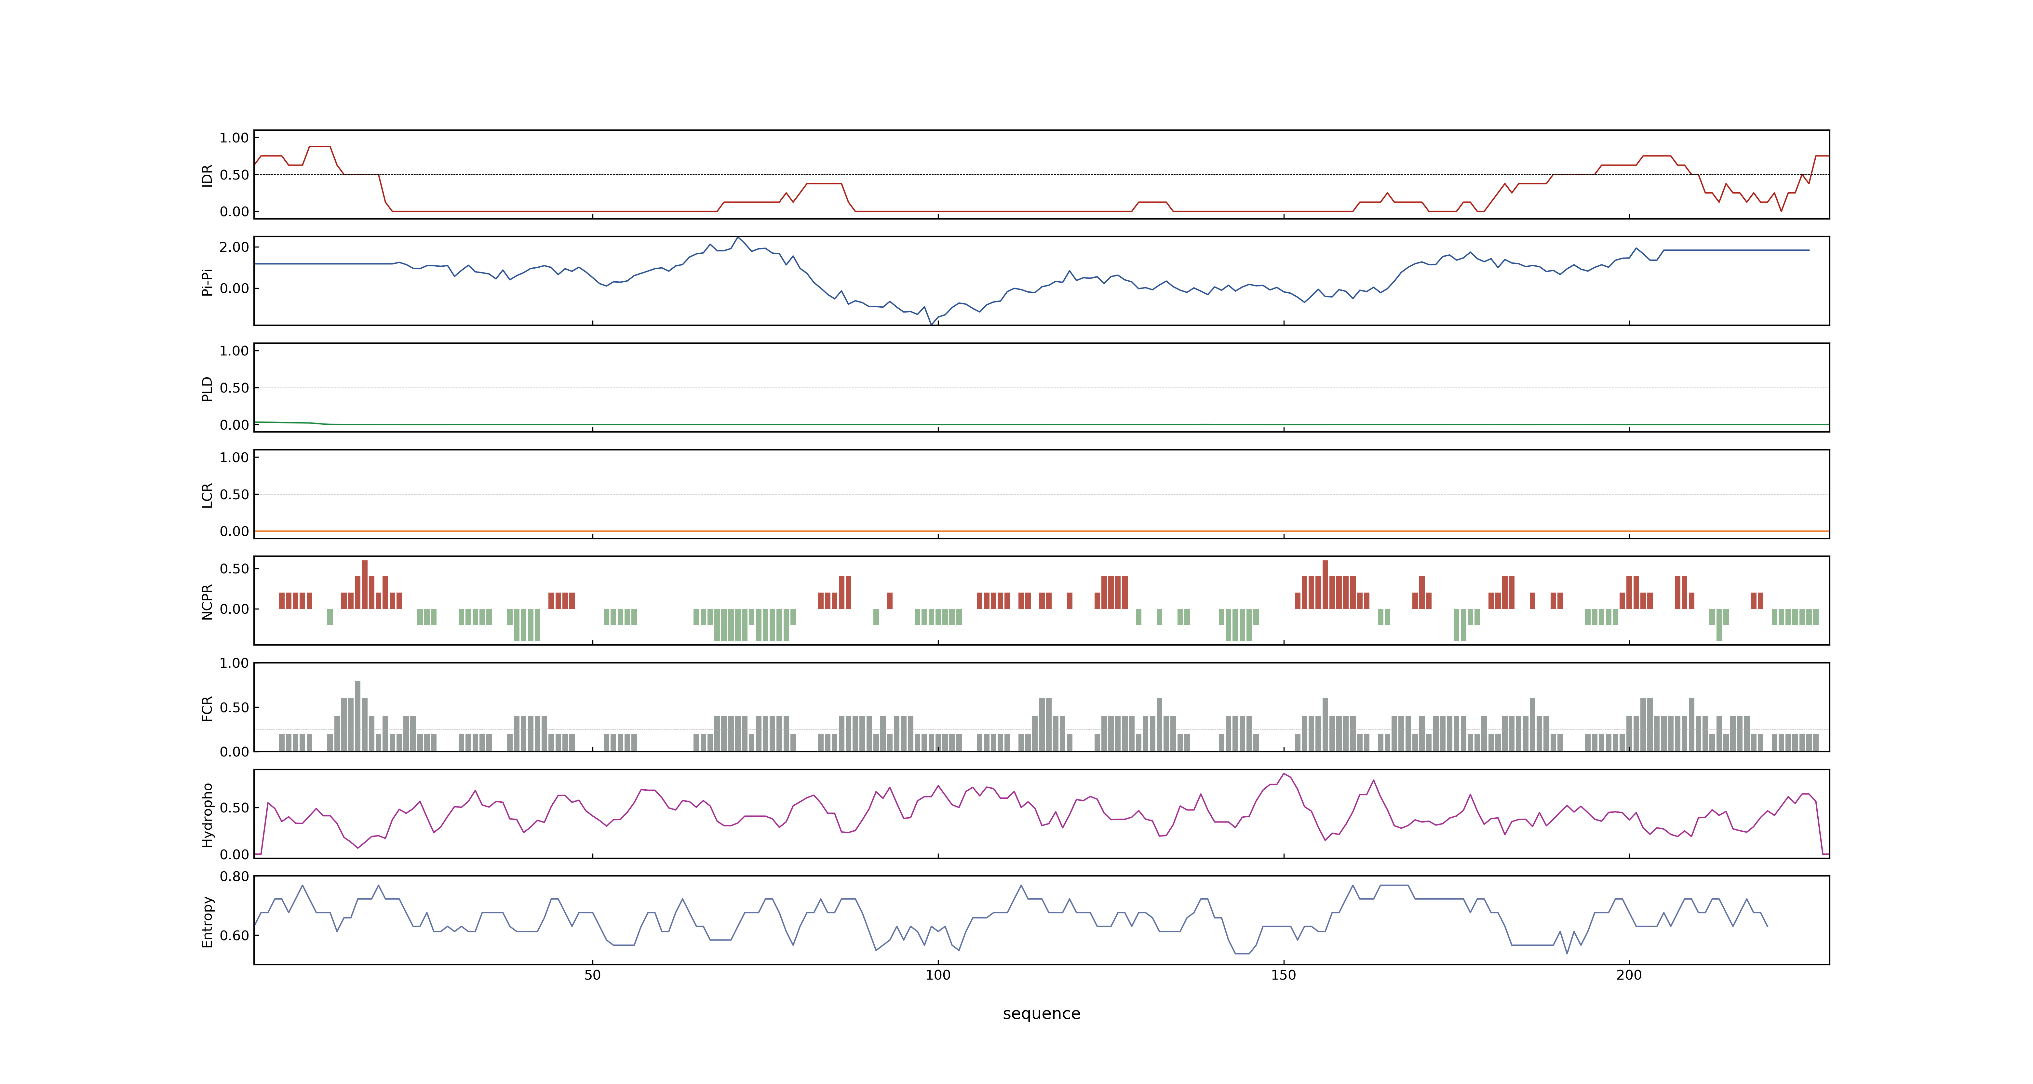This screenshot has width=2033, height=1084.
Task: Click the Pi-Pi line's lowest dip
Action: [931, 324]
